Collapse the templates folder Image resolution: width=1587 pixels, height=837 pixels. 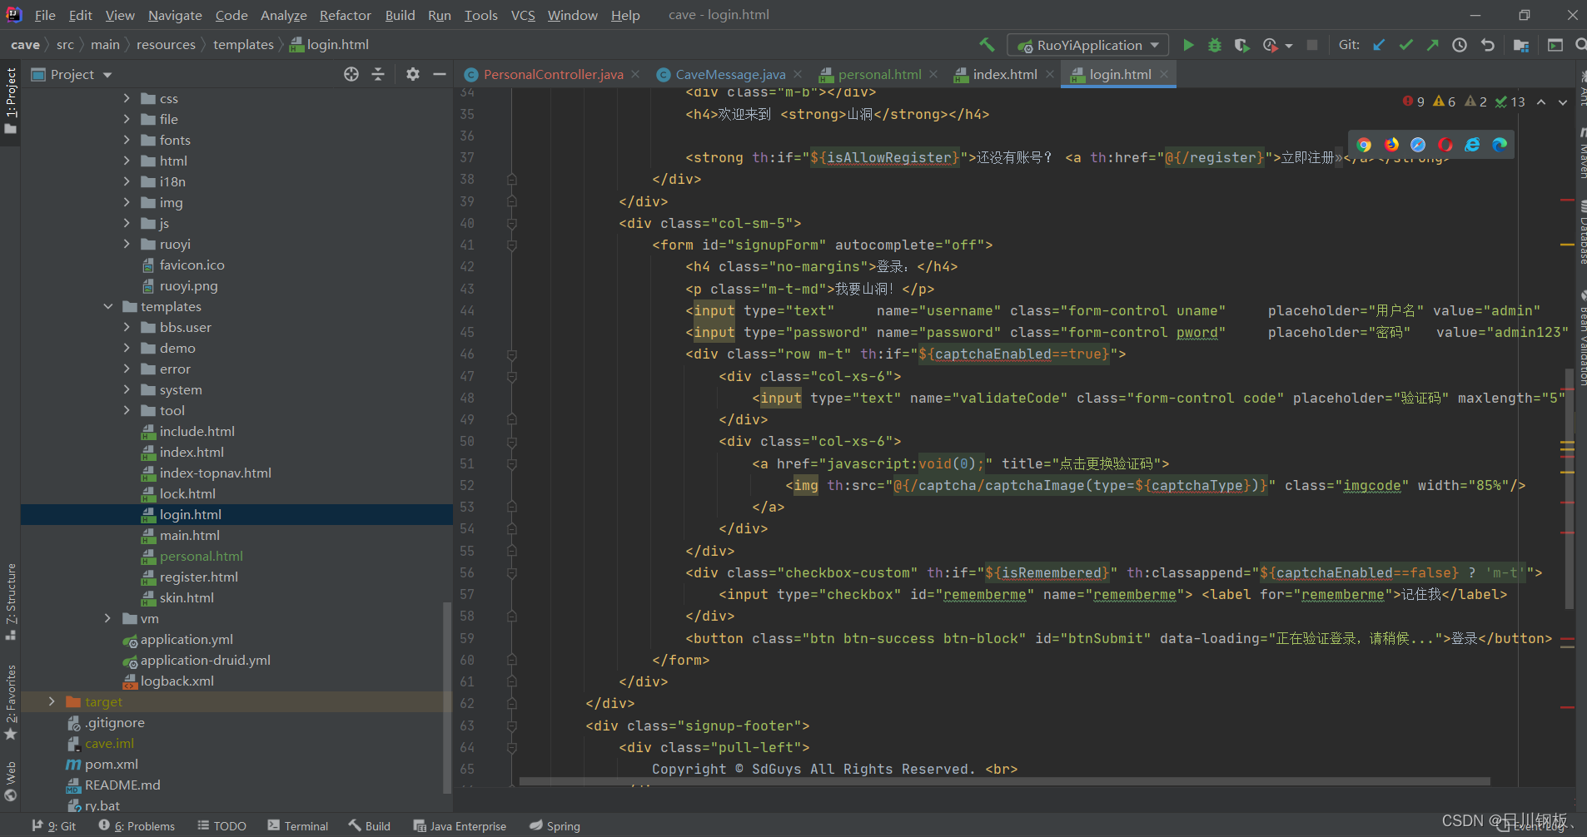pos(108,306)
